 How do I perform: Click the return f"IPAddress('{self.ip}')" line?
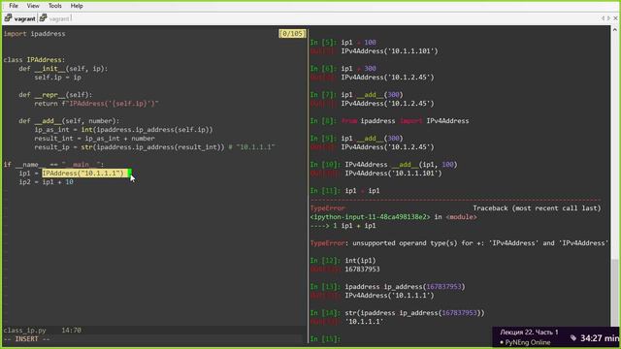(96, 104)
